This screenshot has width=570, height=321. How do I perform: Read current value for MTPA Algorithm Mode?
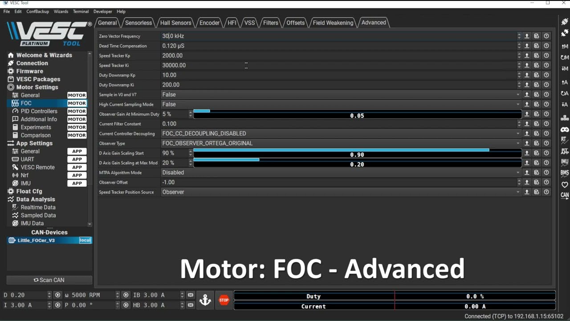(527, 173)
